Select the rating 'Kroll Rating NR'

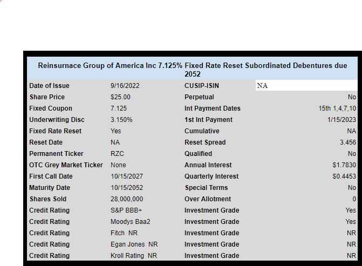pyautogui.click(x=134, y=256)
